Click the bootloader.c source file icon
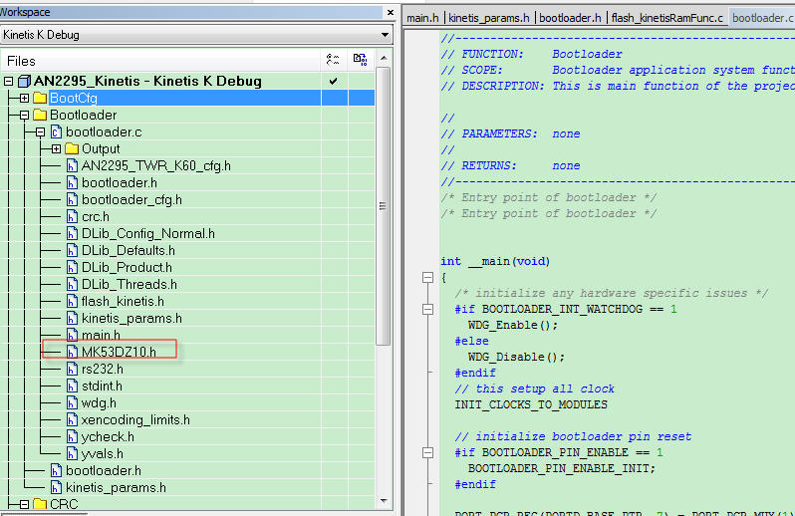Viewport: 795px width, 516px height. pos(56,132)
